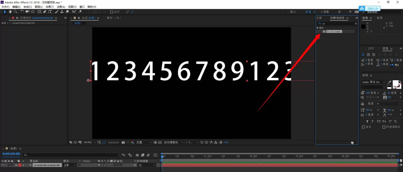403x172 pixels.
Task: Switch to the 标准 workspace
Action: (308, 12)
